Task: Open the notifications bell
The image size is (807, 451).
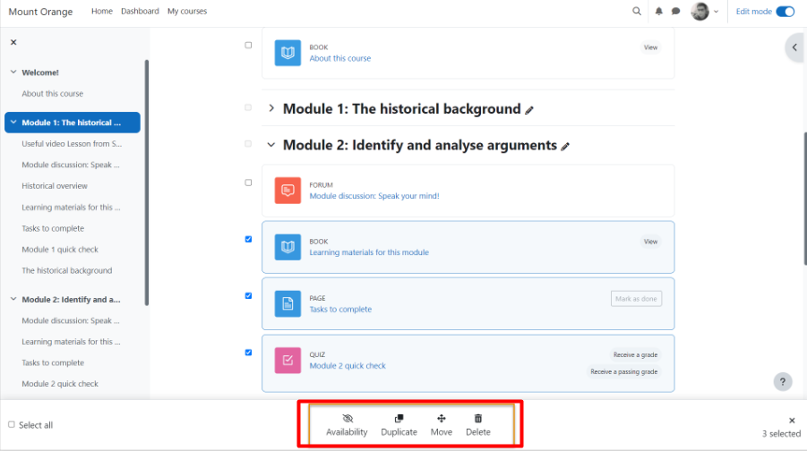Action: (x=659, y=12)
